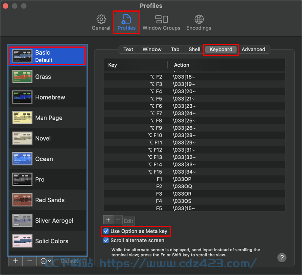
Task: Open Window Groups preferences
Action: (161, 22)
